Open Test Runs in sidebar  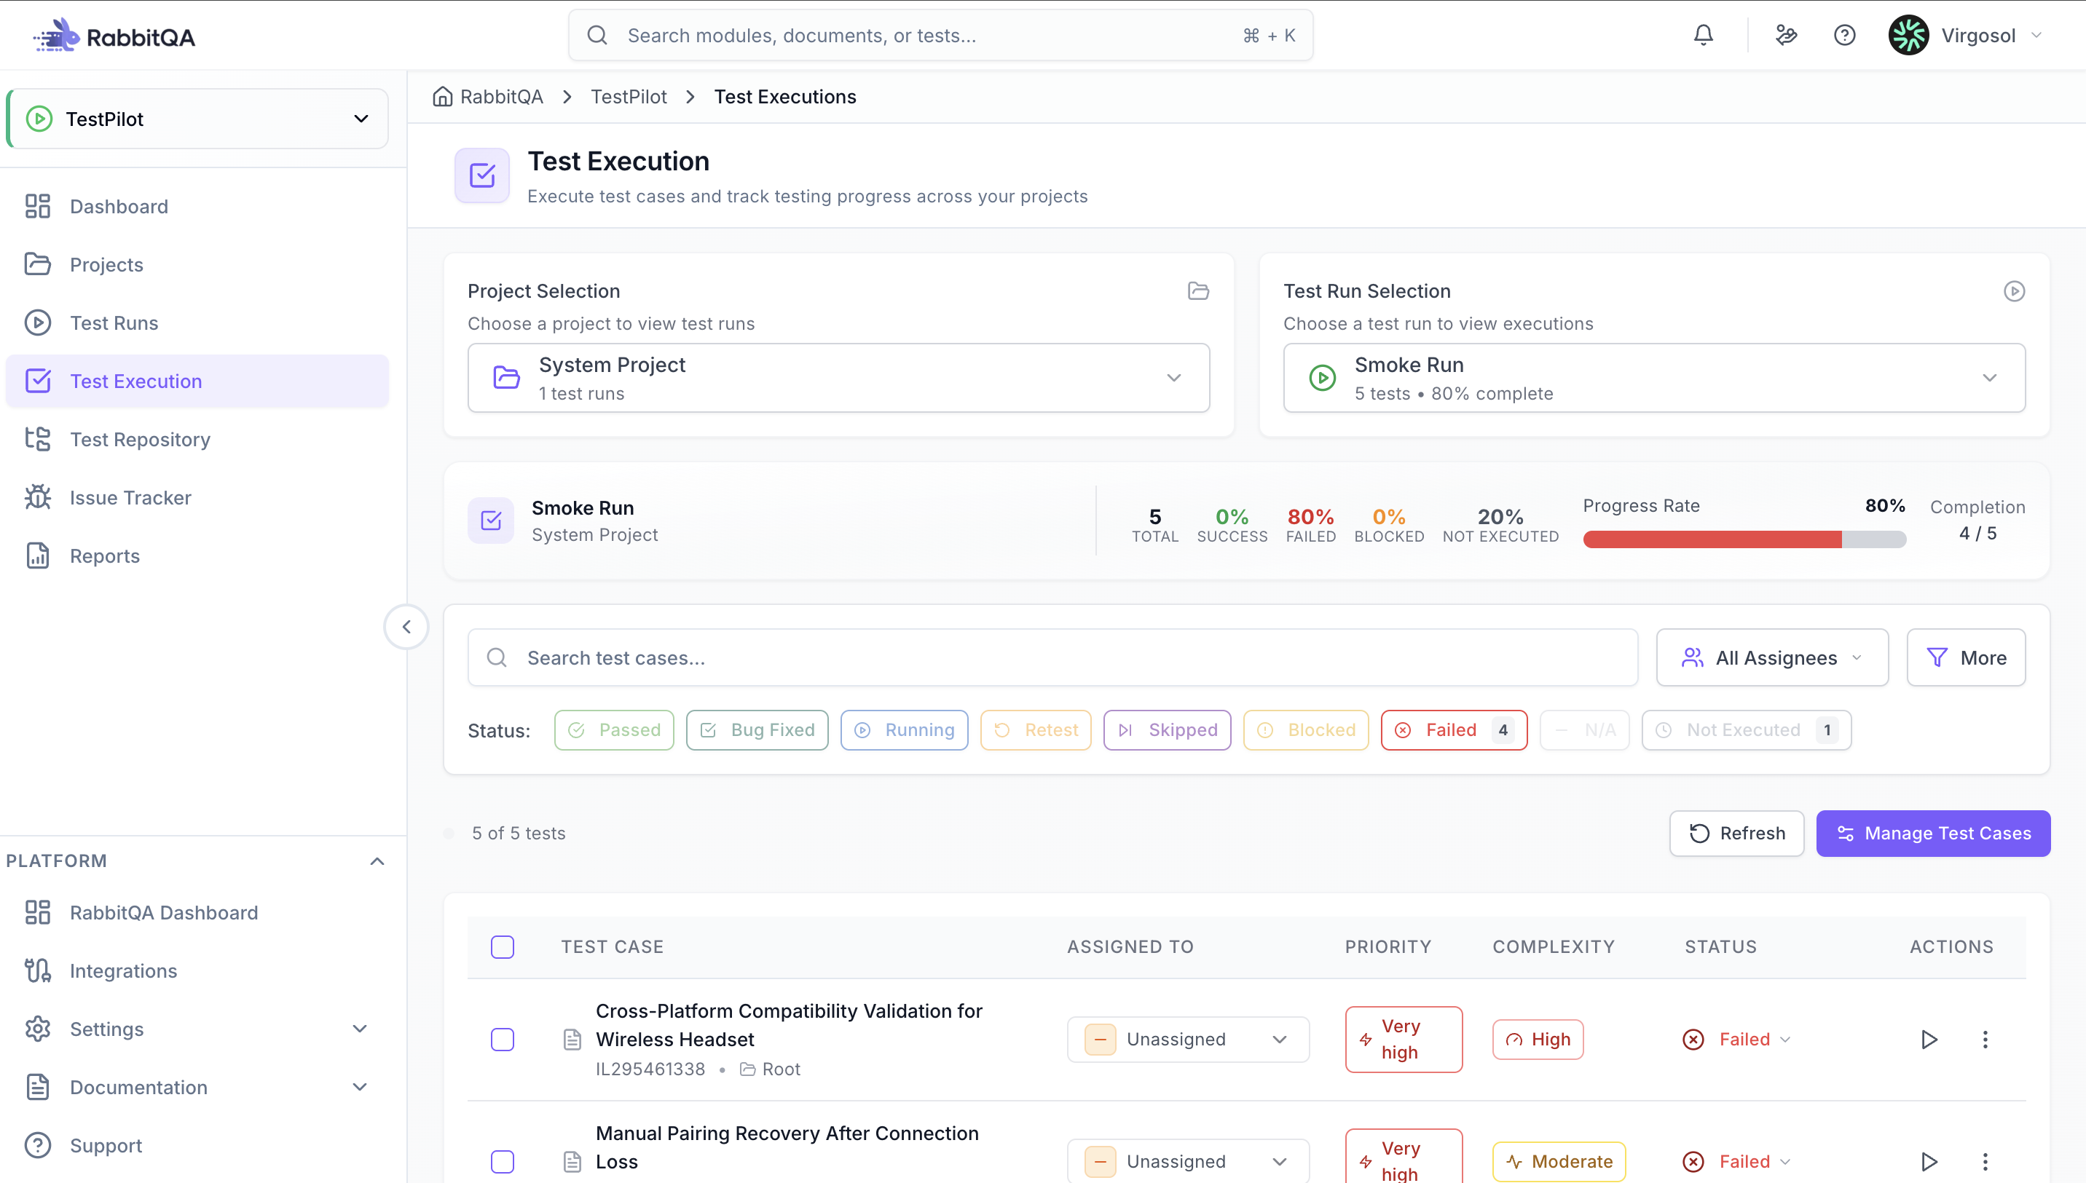[197, 323]
